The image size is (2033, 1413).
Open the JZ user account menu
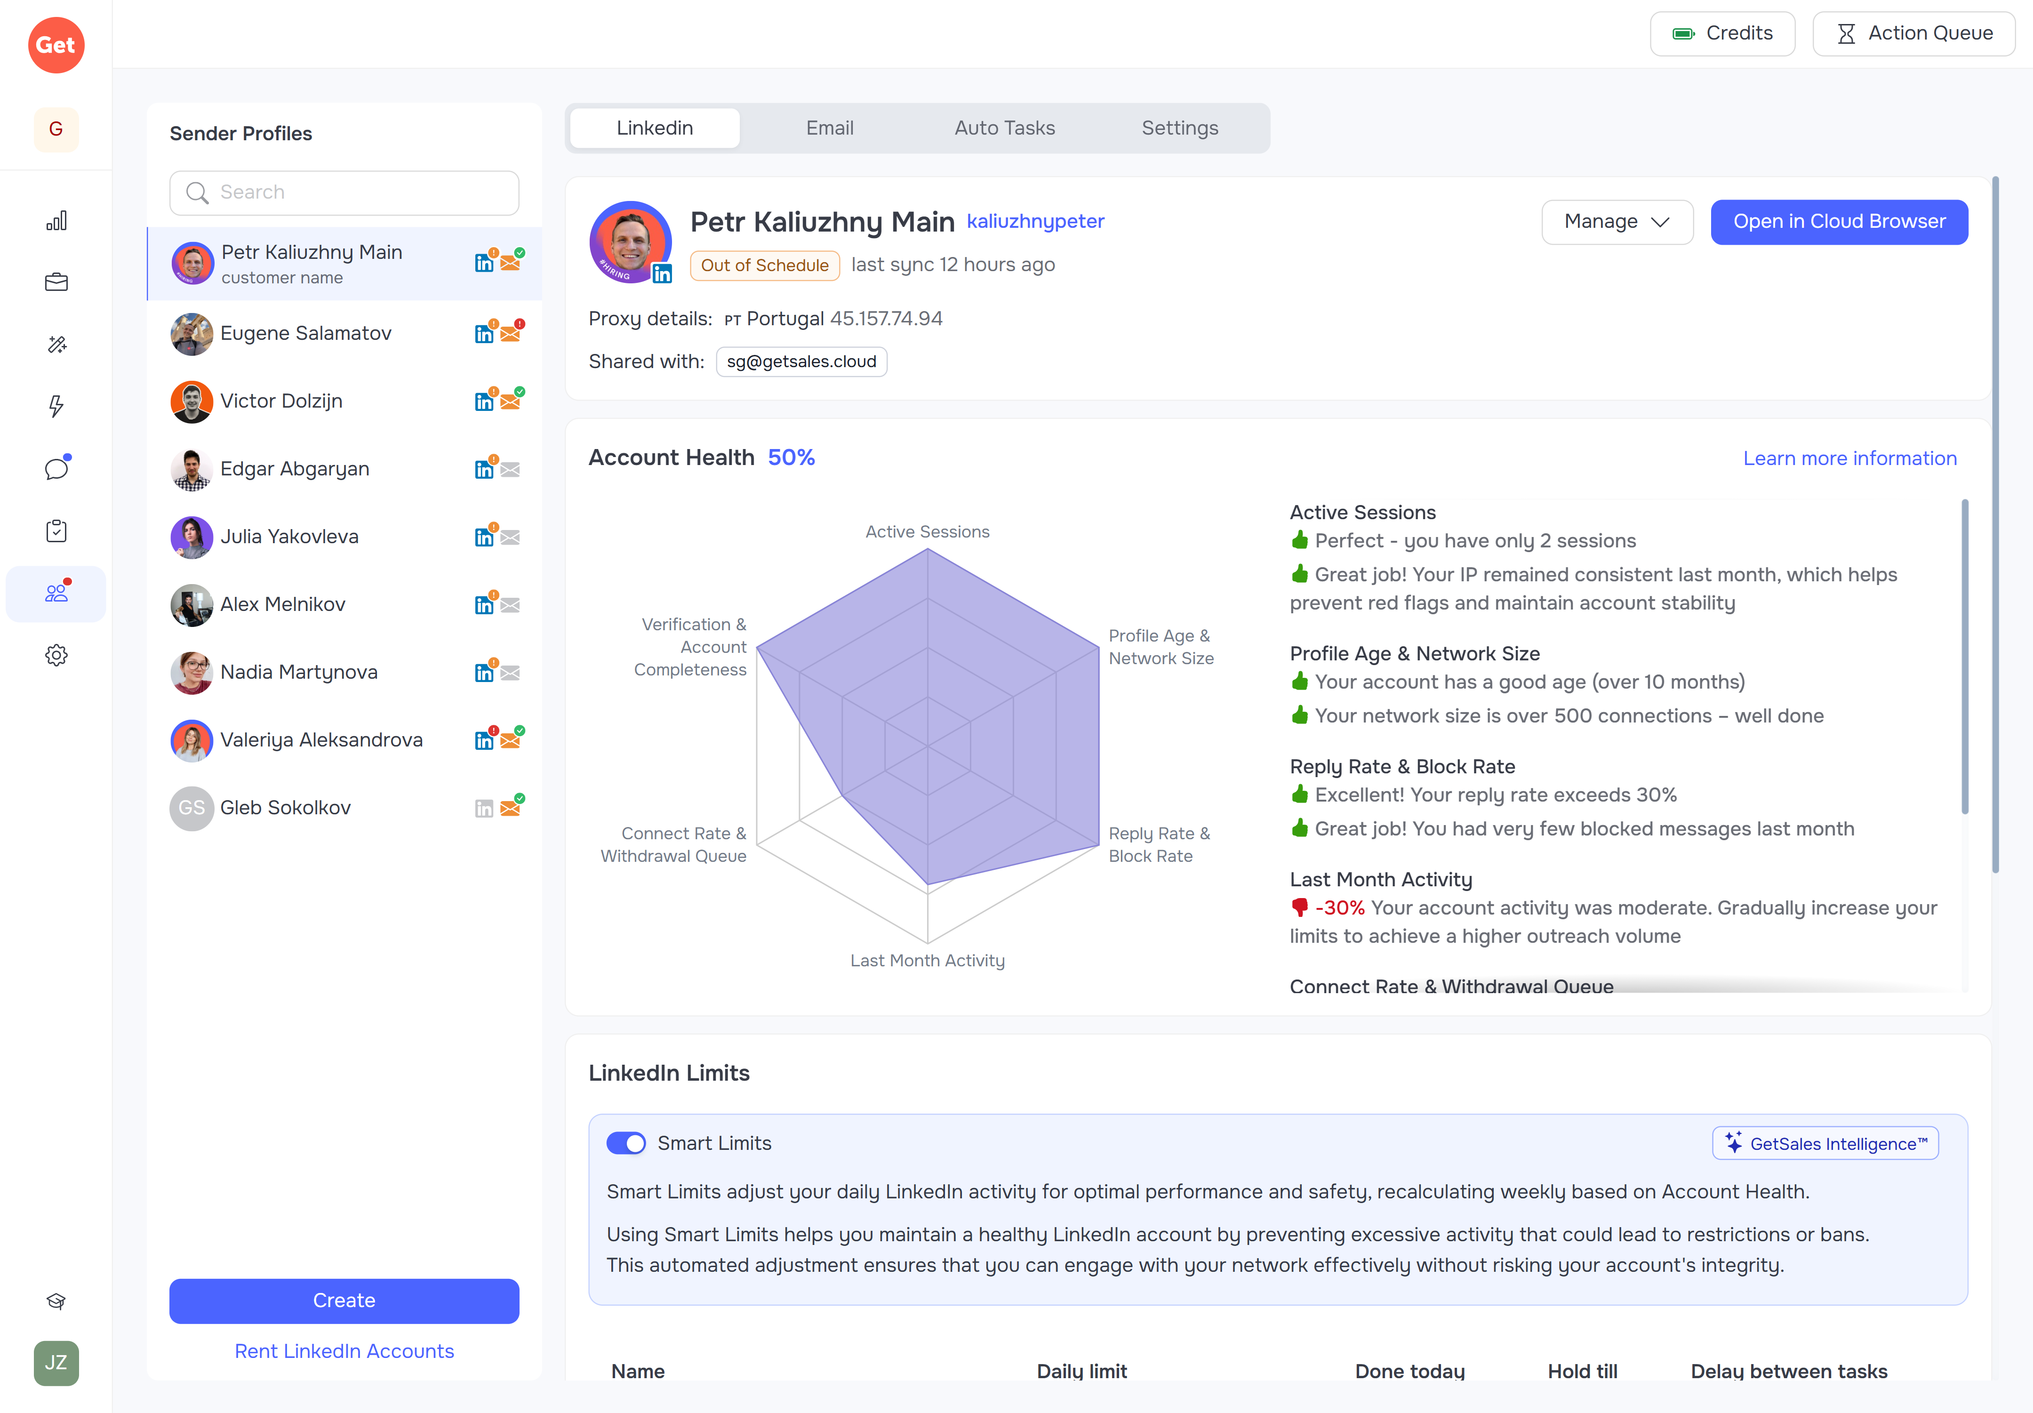[x=56, y=1363]
